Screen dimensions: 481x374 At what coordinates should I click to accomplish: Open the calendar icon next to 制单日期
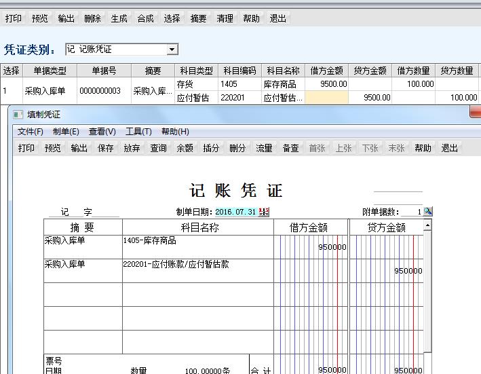pos(264,212)
